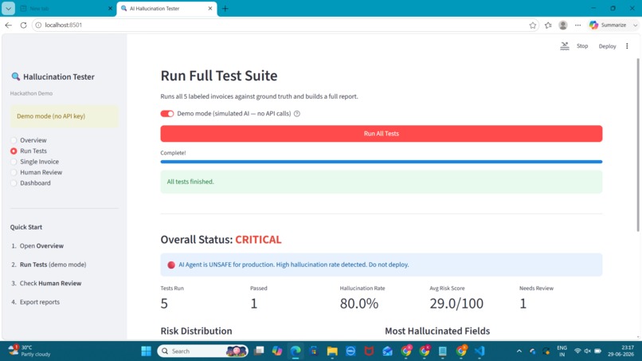Click the 'All tests finished.' success message
Screen dimensions: 642x361
pyautogui.click(x=382, y=182)
